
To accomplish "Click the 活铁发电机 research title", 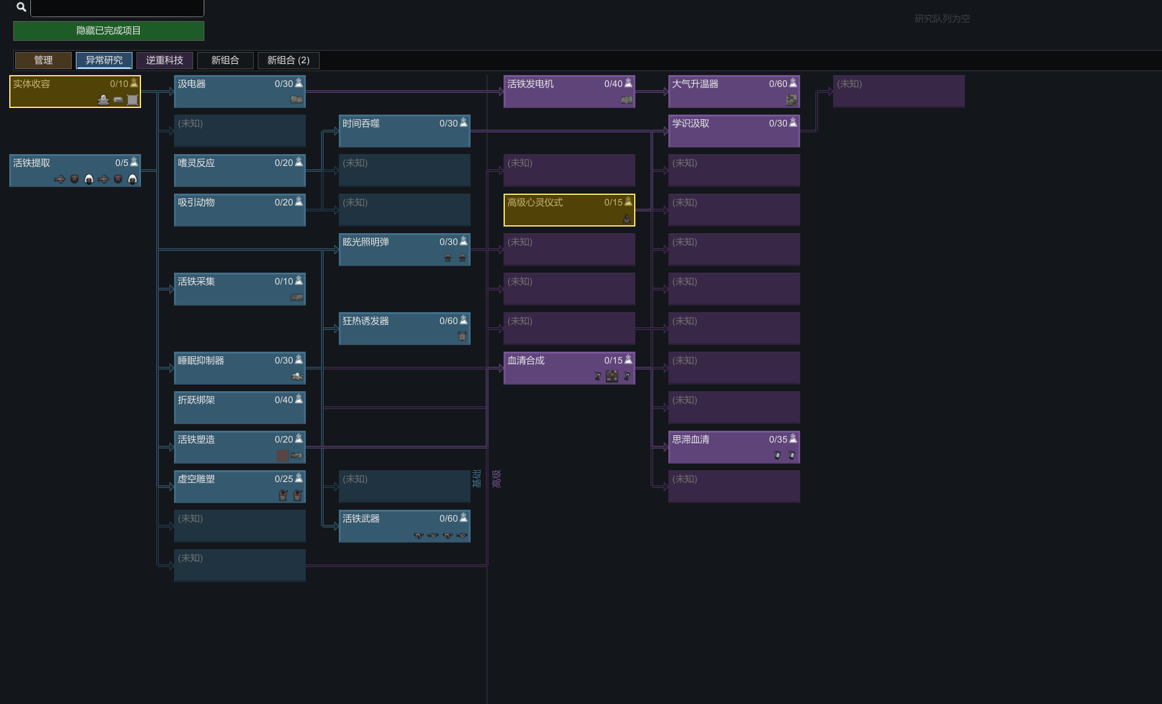I will click(x=531, y=84).
